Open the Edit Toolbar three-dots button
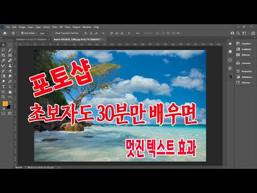The width and height of the screenshot is (257, 193). pos(10,97)
